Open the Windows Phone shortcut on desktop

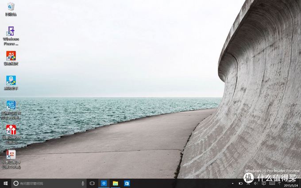click(x=11, y=36)
